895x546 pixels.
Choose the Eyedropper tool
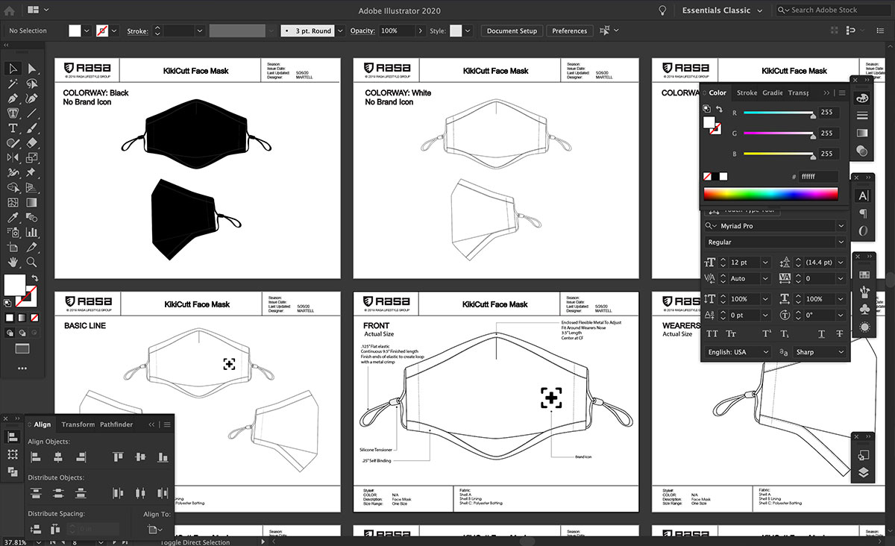pos(13,217)
